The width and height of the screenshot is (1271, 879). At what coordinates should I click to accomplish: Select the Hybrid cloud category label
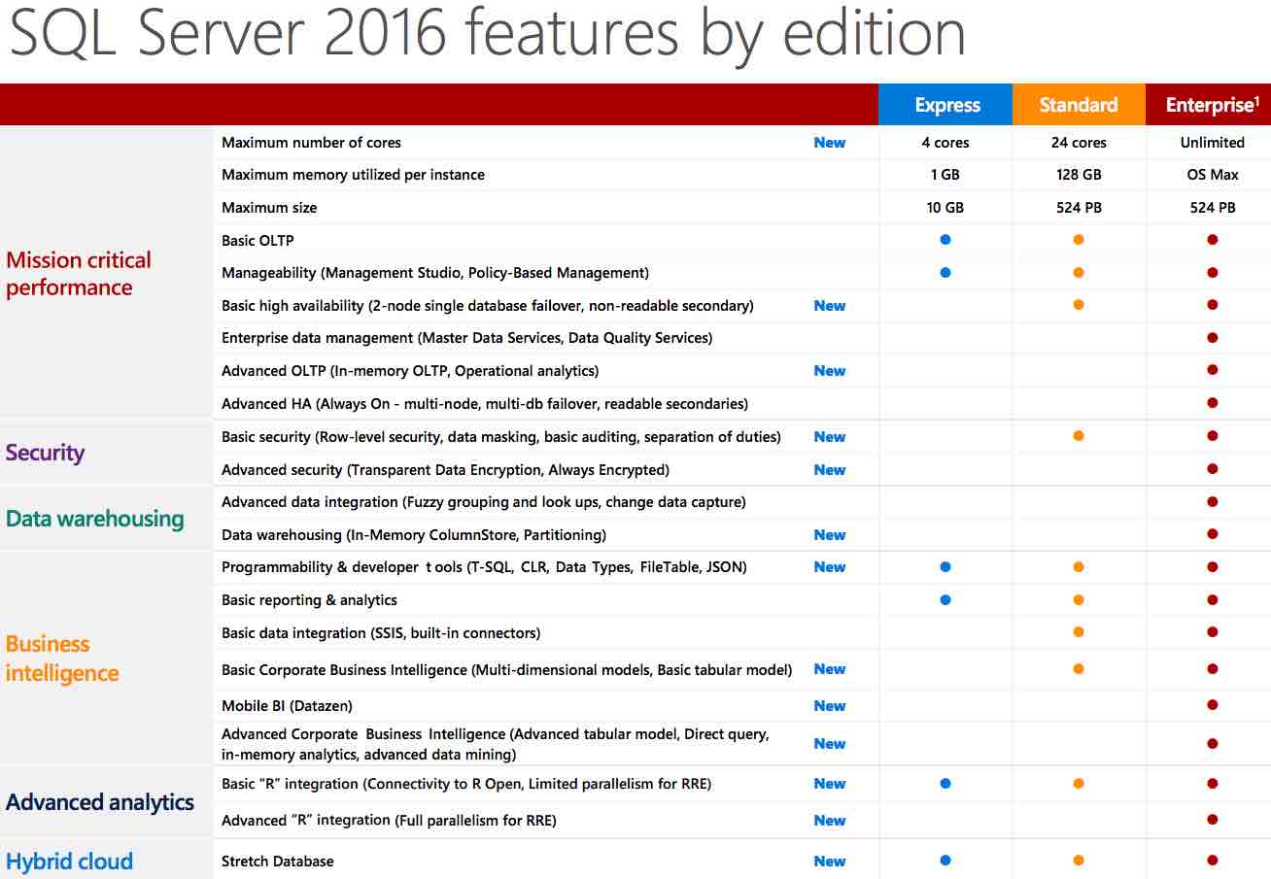[x=69, y=862]
